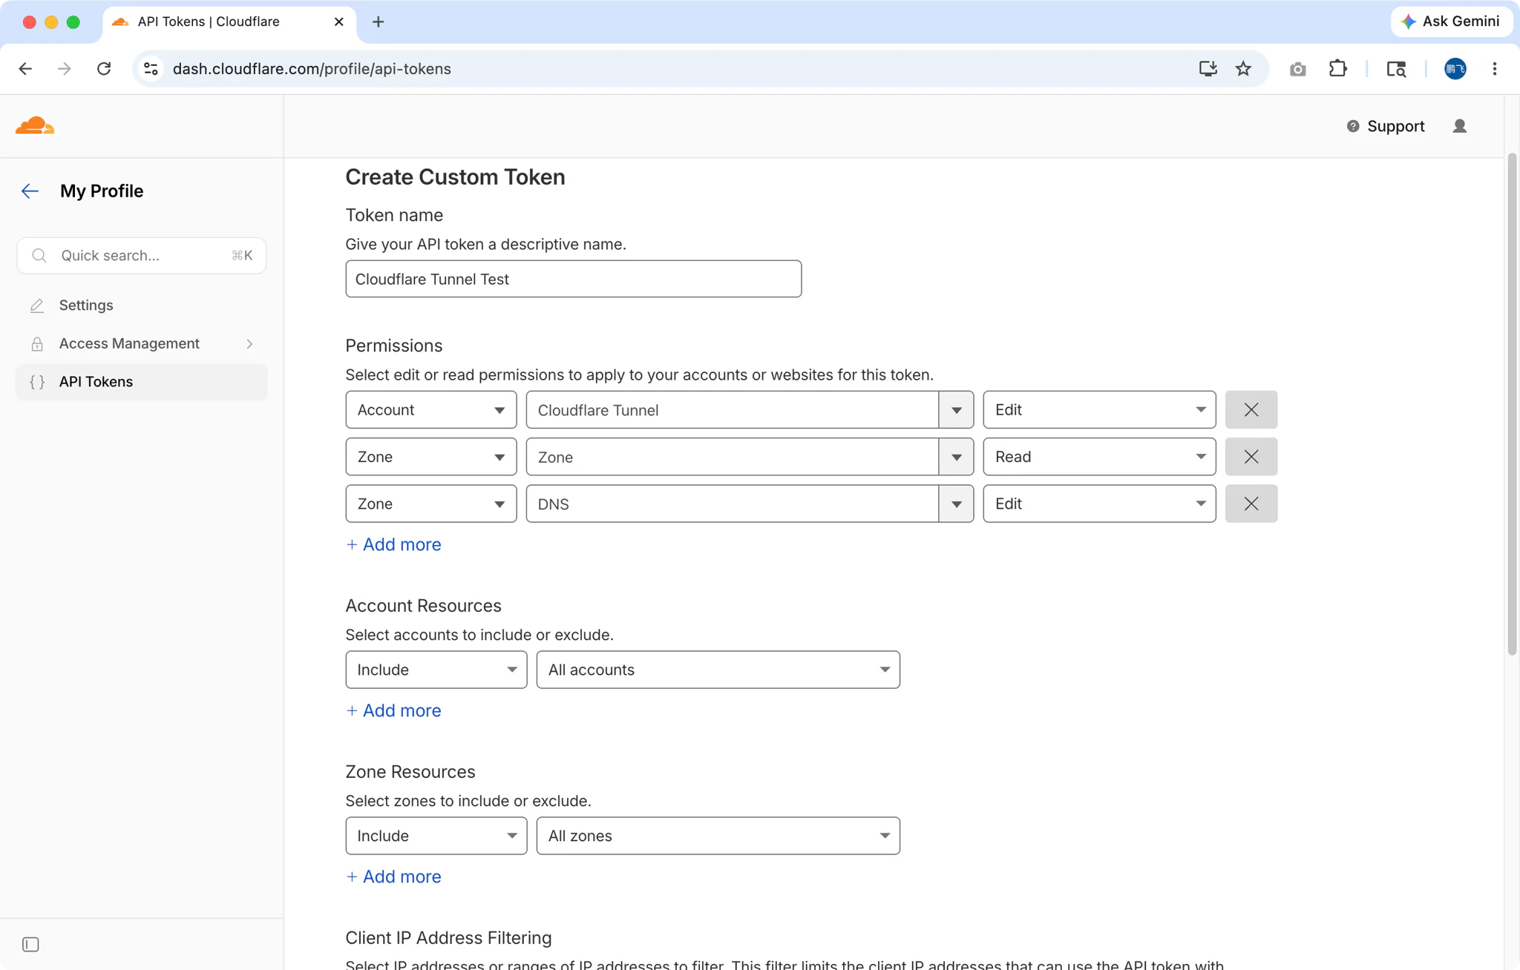Add more permissions under Permissions
The width and height of the screenshot is (1520, 970).
(393, 545)
